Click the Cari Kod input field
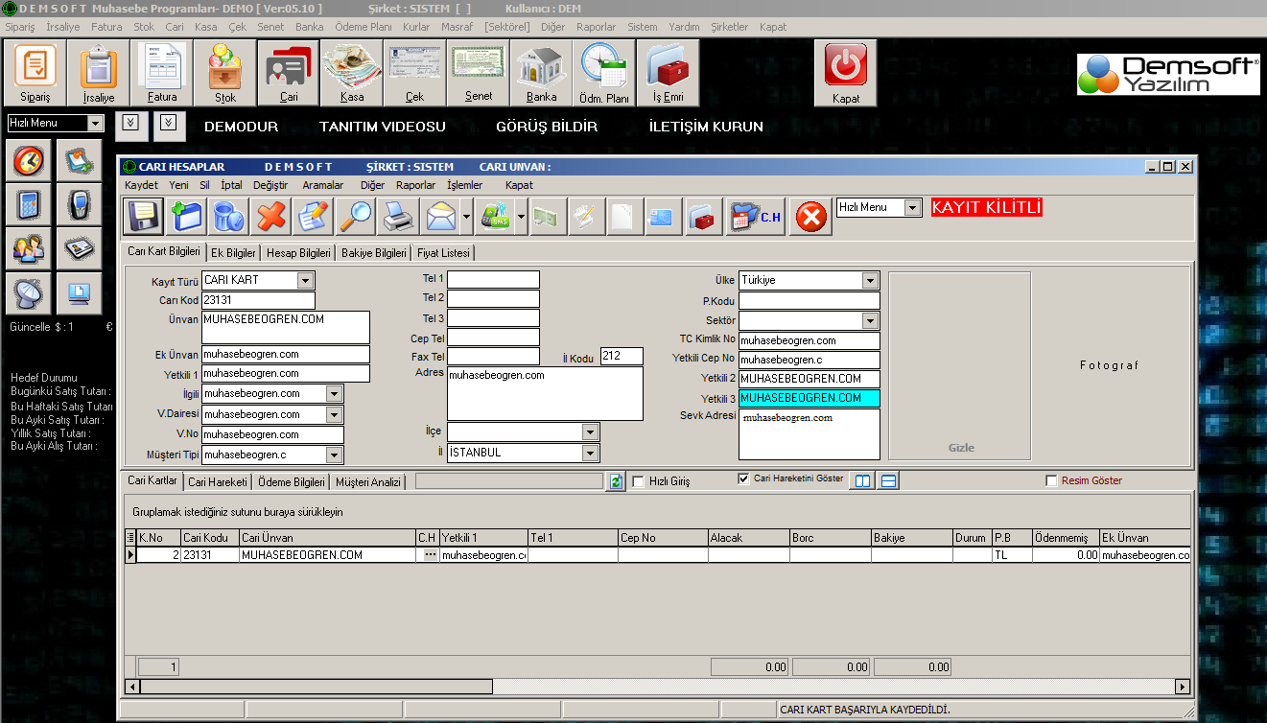 pos(258,300)
